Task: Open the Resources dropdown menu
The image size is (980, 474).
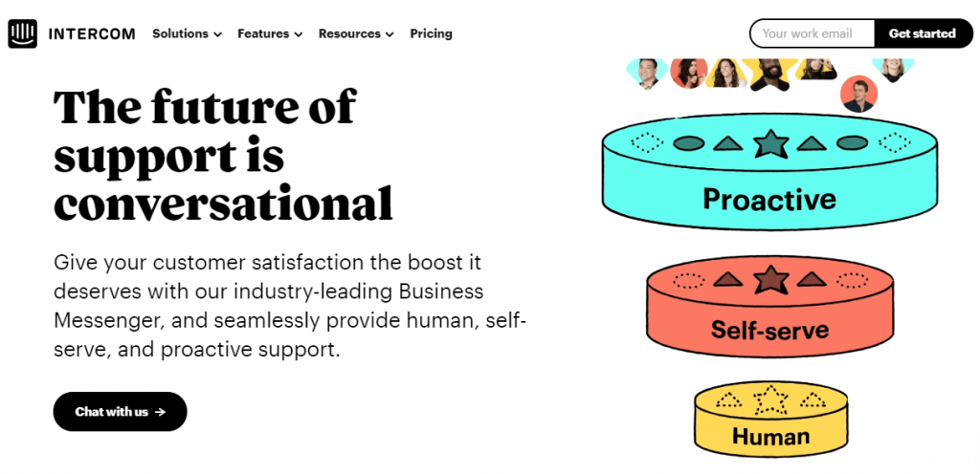Action: click(356, 33)
